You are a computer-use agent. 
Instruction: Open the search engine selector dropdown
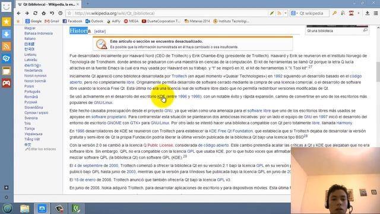[294, 13]
